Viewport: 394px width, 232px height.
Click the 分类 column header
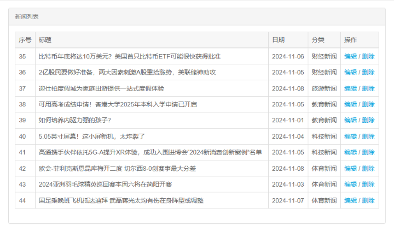click(318, 40)
